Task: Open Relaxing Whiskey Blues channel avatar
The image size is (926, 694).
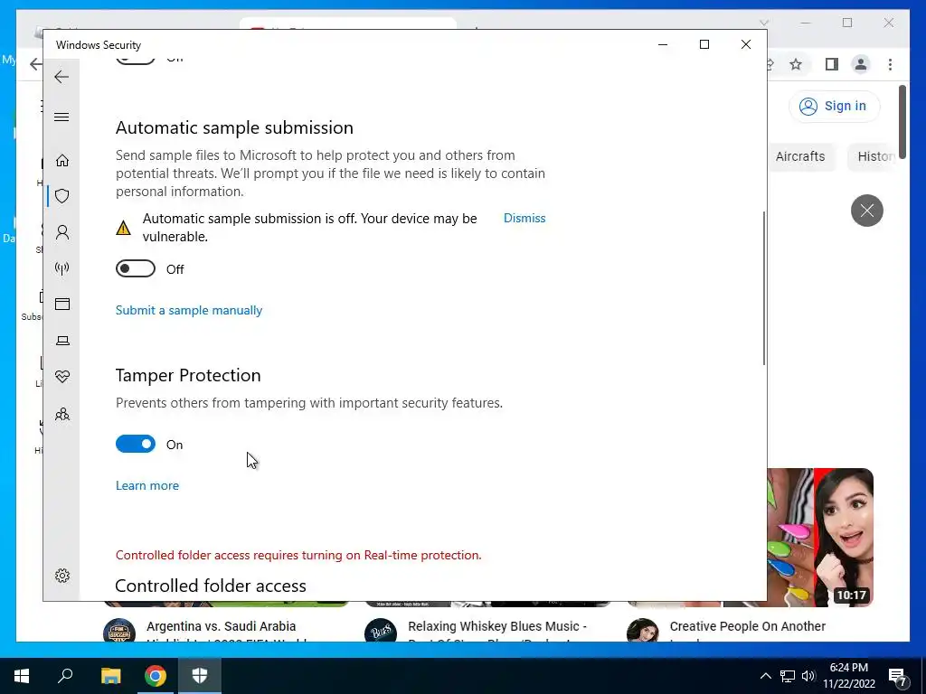Action: point(381,632)
